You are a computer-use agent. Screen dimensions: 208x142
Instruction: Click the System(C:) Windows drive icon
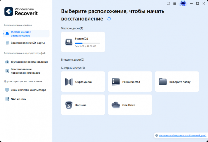(x=69, y=42)
